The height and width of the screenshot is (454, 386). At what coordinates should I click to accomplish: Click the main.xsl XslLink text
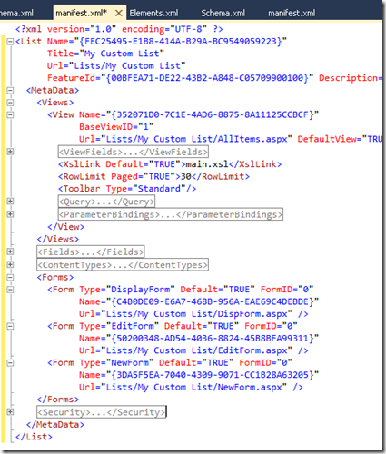click(207, 164)
